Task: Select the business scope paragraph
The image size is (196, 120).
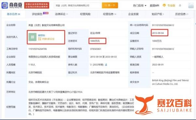Action: [x=81, y=107]
